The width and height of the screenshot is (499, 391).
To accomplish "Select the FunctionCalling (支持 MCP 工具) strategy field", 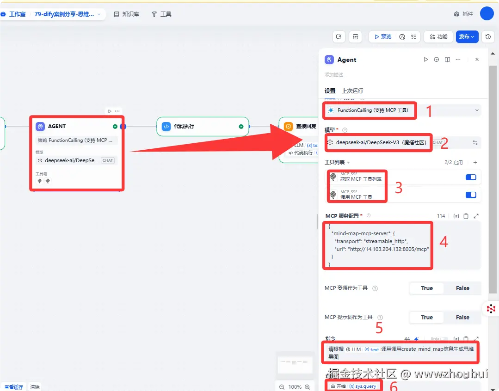I will pyautogui.click(x=402, y=110).
